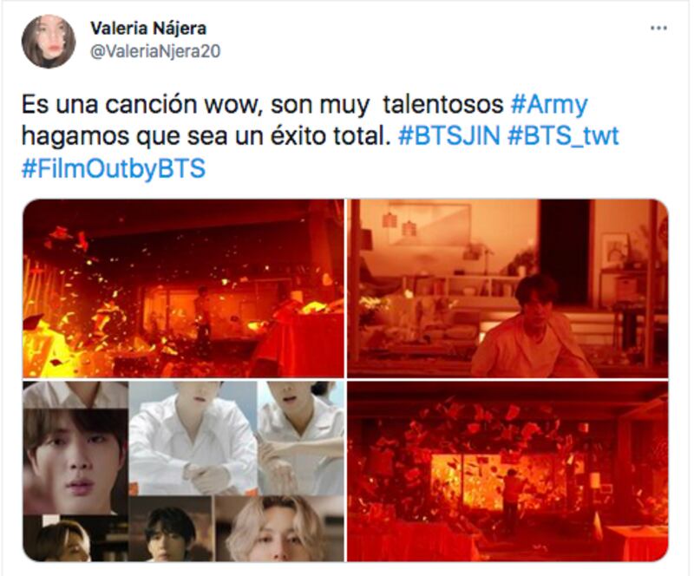Click the blond-haired person in collage
The height and width of the screenshot is (576, 694).
click(278, 528)
